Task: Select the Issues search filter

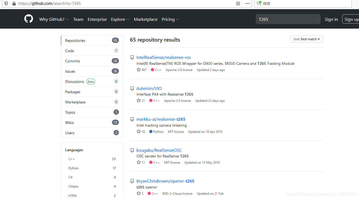Action: pos(92,71)
